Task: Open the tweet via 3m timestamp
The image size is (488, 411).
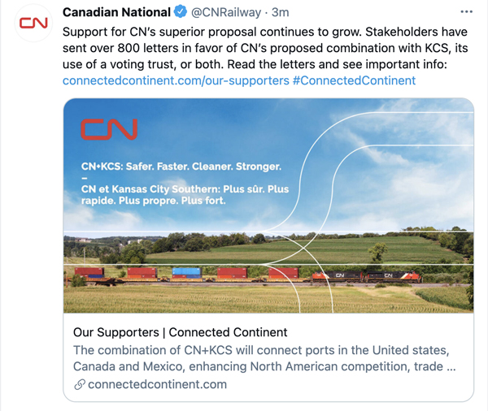Action: 281,12
